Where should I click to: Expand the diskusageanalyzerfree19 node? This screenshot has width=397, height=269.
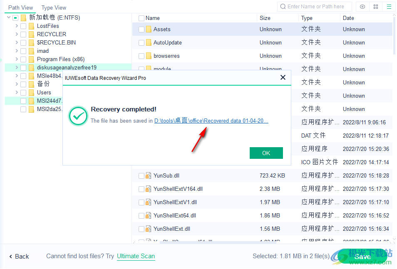click(17, 67)
